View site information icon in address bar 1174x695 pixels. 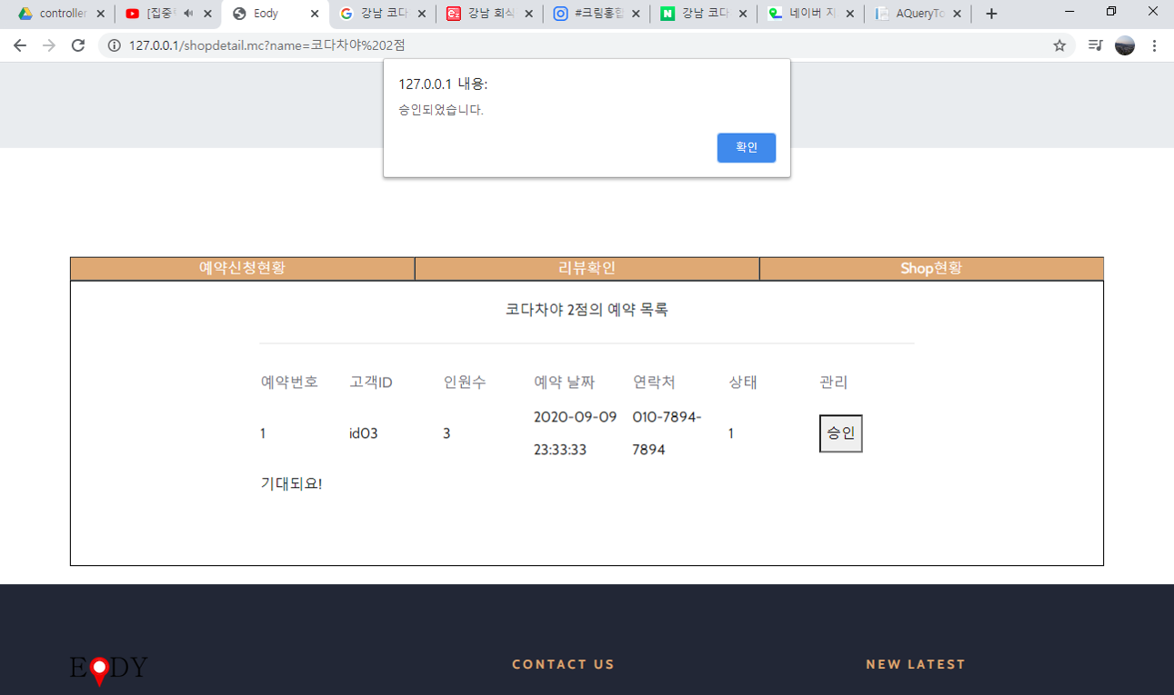pyautogui.click(x=115, y=45)
